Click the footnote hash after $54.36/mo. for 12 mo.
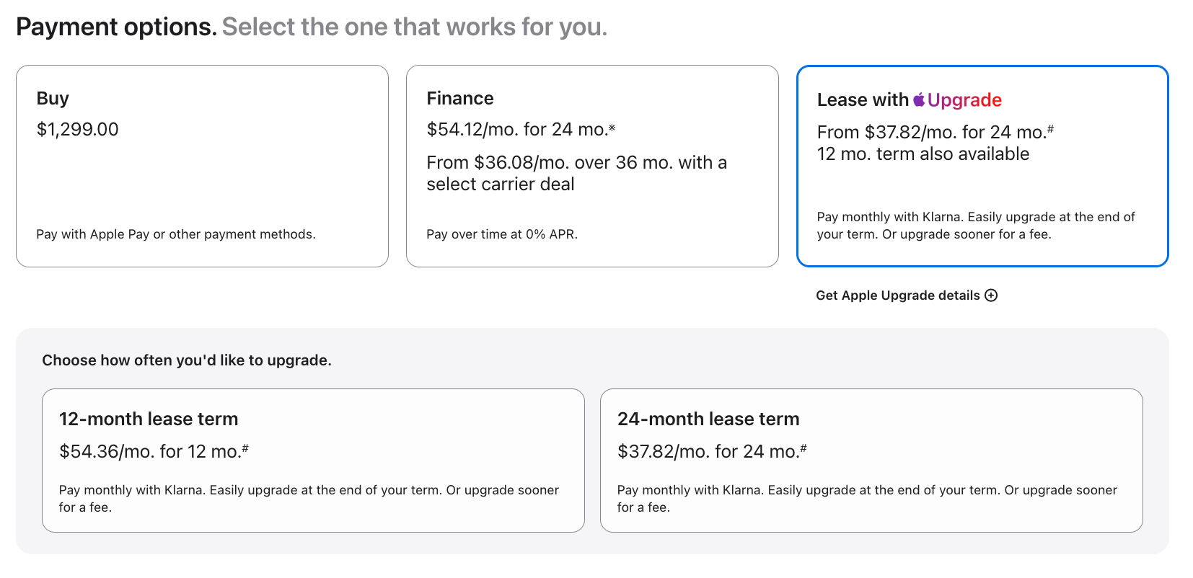Image resolution: width=1193 pixels, height=578 pixels. click(x=245, y=448)
